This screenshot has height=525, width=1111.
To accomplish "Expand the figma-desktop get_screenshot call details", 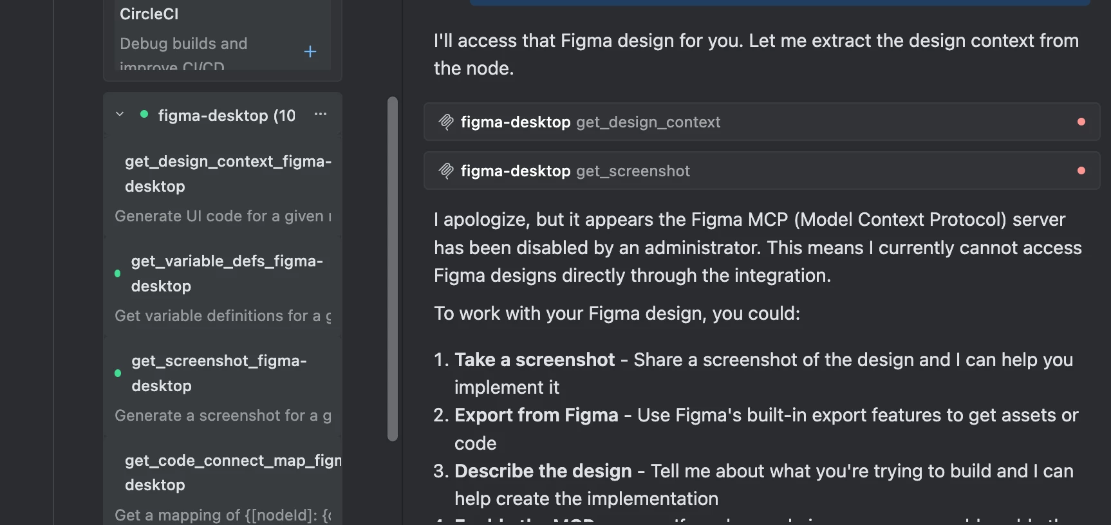I will (633, 171).
